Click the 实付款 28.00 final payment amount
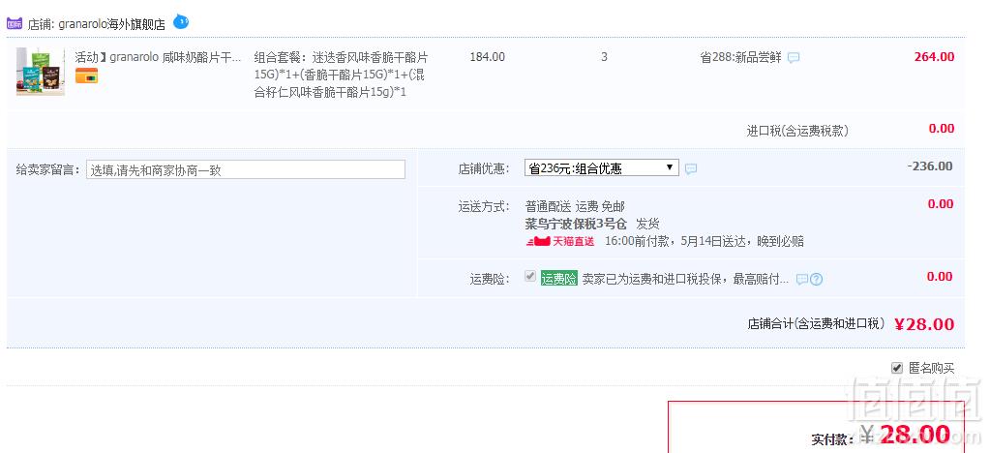The image size is (990, 453). point(906,435)
